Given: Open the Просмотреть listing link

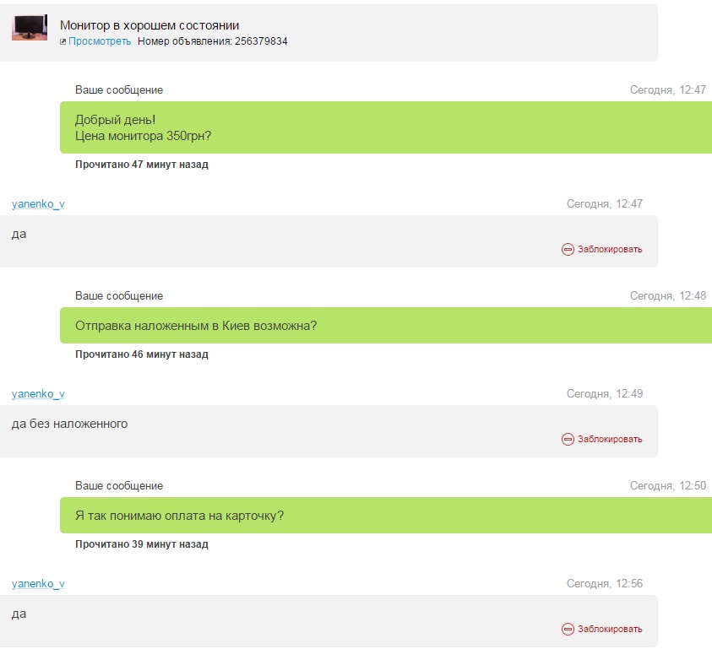Looking at the screenshot, I should point(100,41).
